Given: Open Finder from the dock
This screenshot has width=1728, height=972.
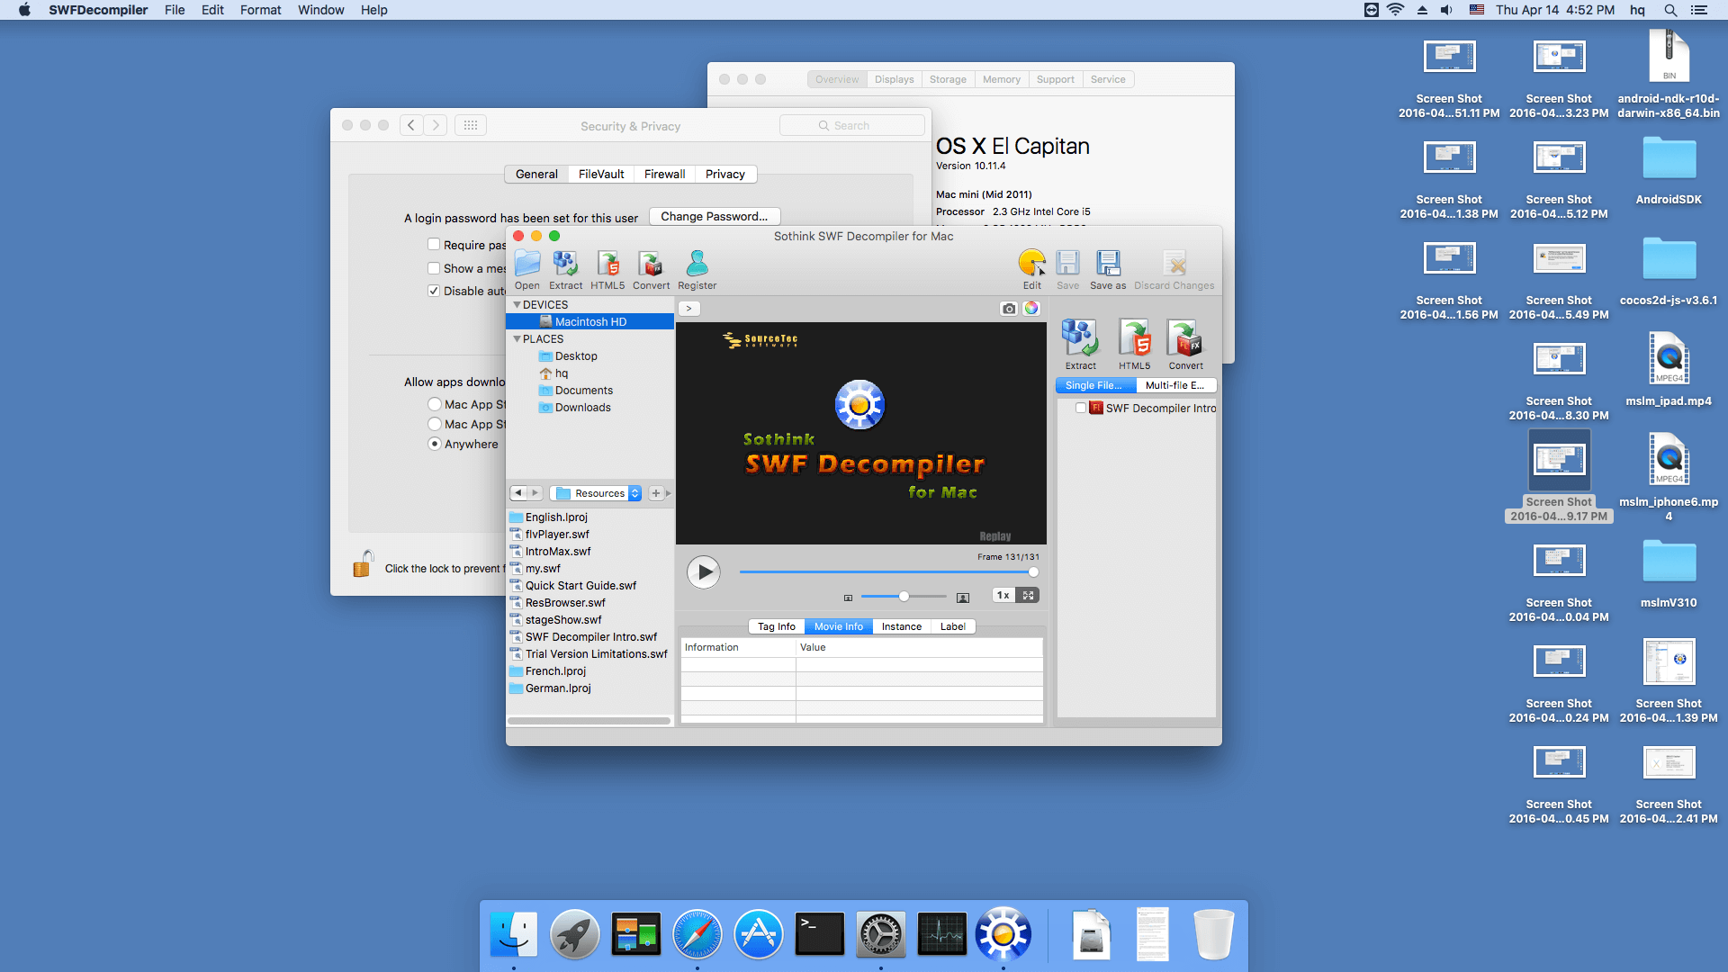Looking at the screenshot, I should [x=514, y=934].
